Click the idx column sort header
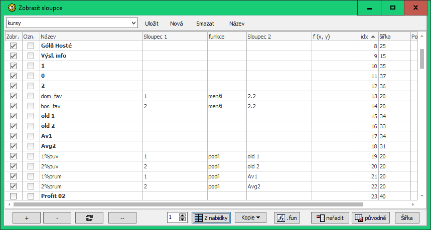The image size is (431, 230). (x=368, y=37)
